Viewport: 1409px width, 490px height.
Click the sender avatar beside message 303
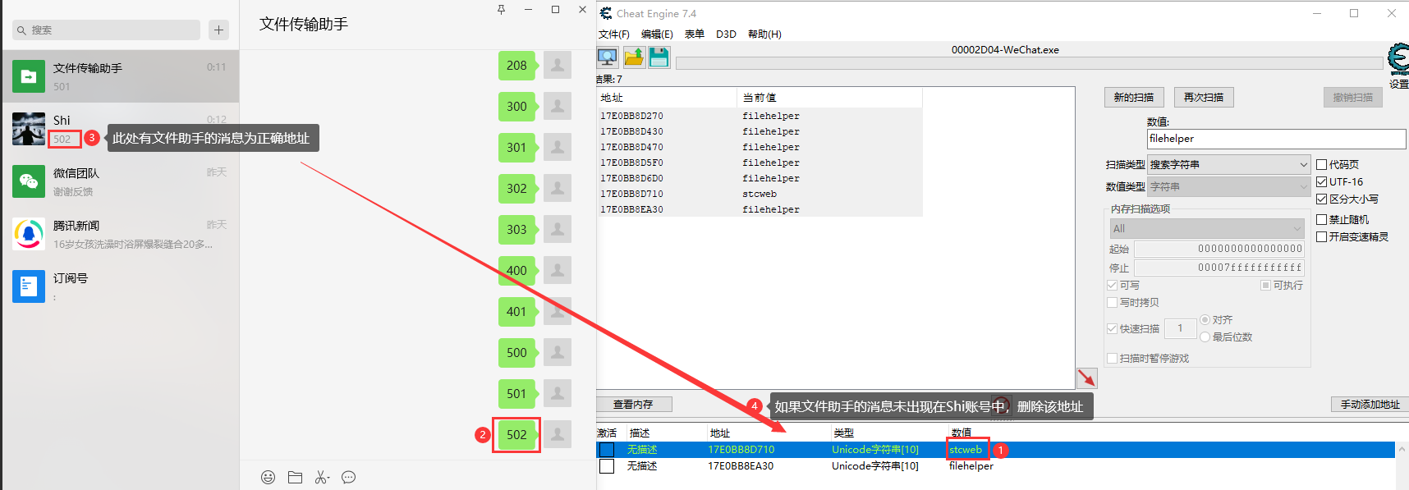(x=558, y=229)
